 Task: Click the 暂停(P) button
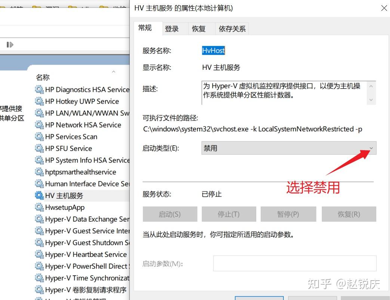click(289, 214)
